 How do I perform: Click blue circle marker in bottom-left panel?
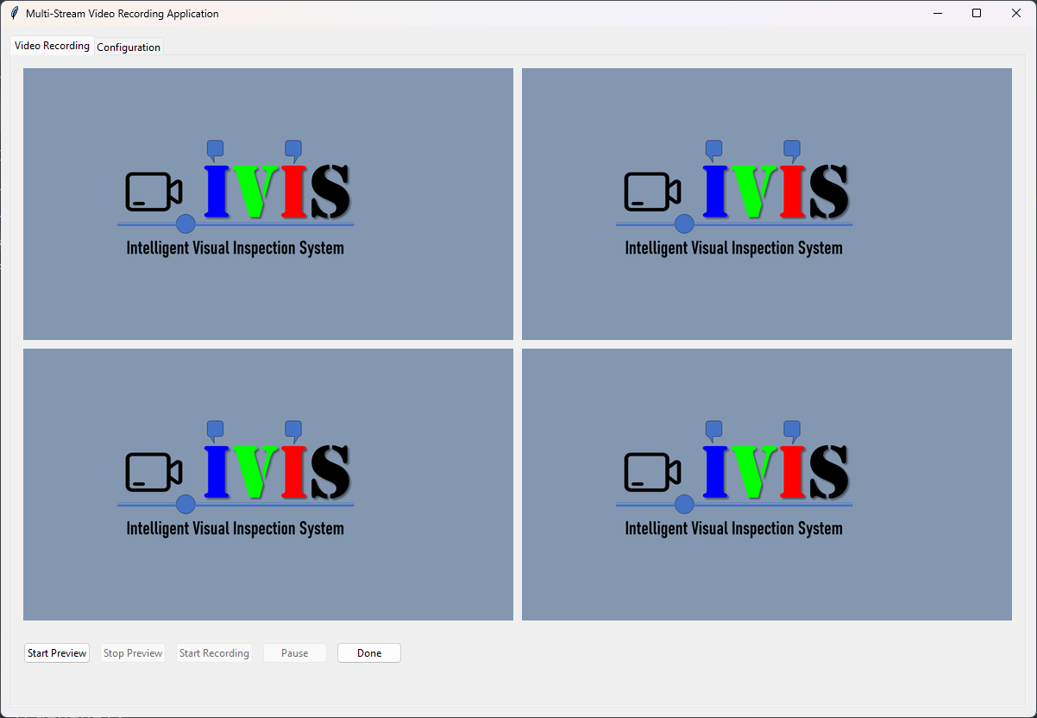[x=185, y=505]
